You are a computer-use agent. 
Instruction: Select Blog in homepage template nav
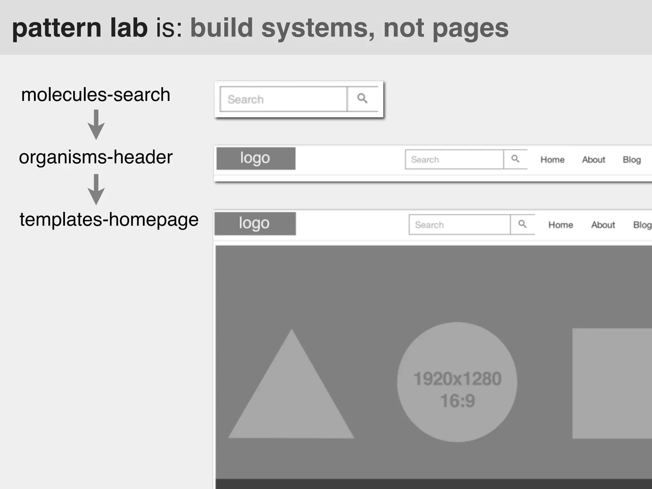point(642,225)
